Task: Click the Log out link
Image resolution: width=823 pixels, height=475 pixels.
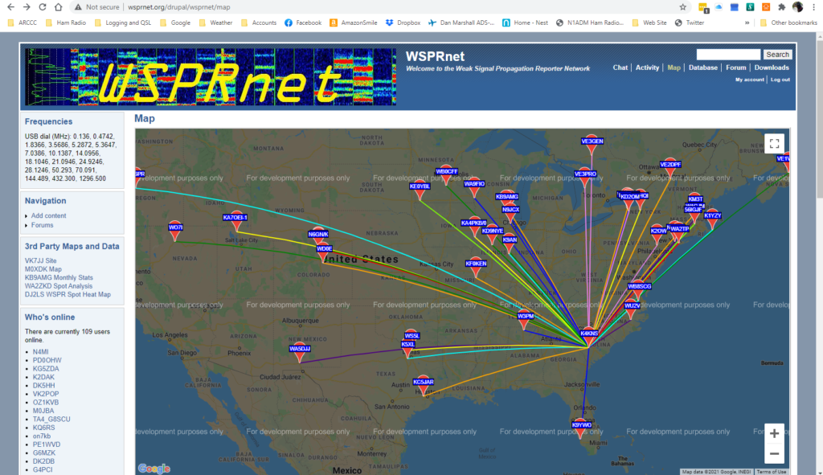Action: (780, 80)
